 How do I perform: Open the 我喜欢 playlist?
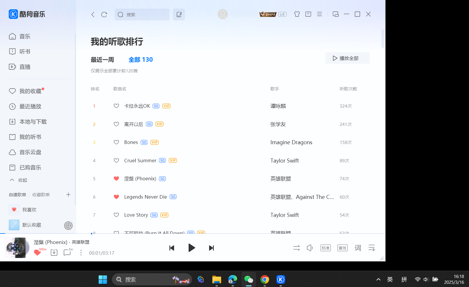[x=29, y=209]
